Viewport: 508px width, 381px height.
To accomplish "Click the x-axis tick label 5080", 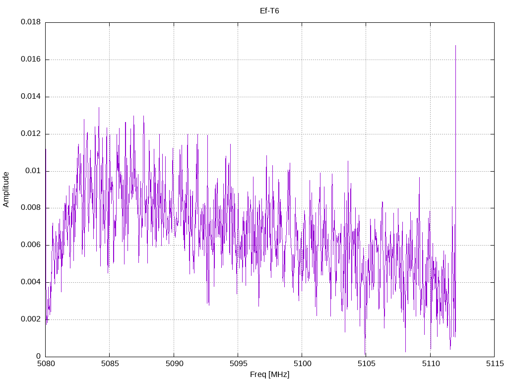I will tap(46, 364).
